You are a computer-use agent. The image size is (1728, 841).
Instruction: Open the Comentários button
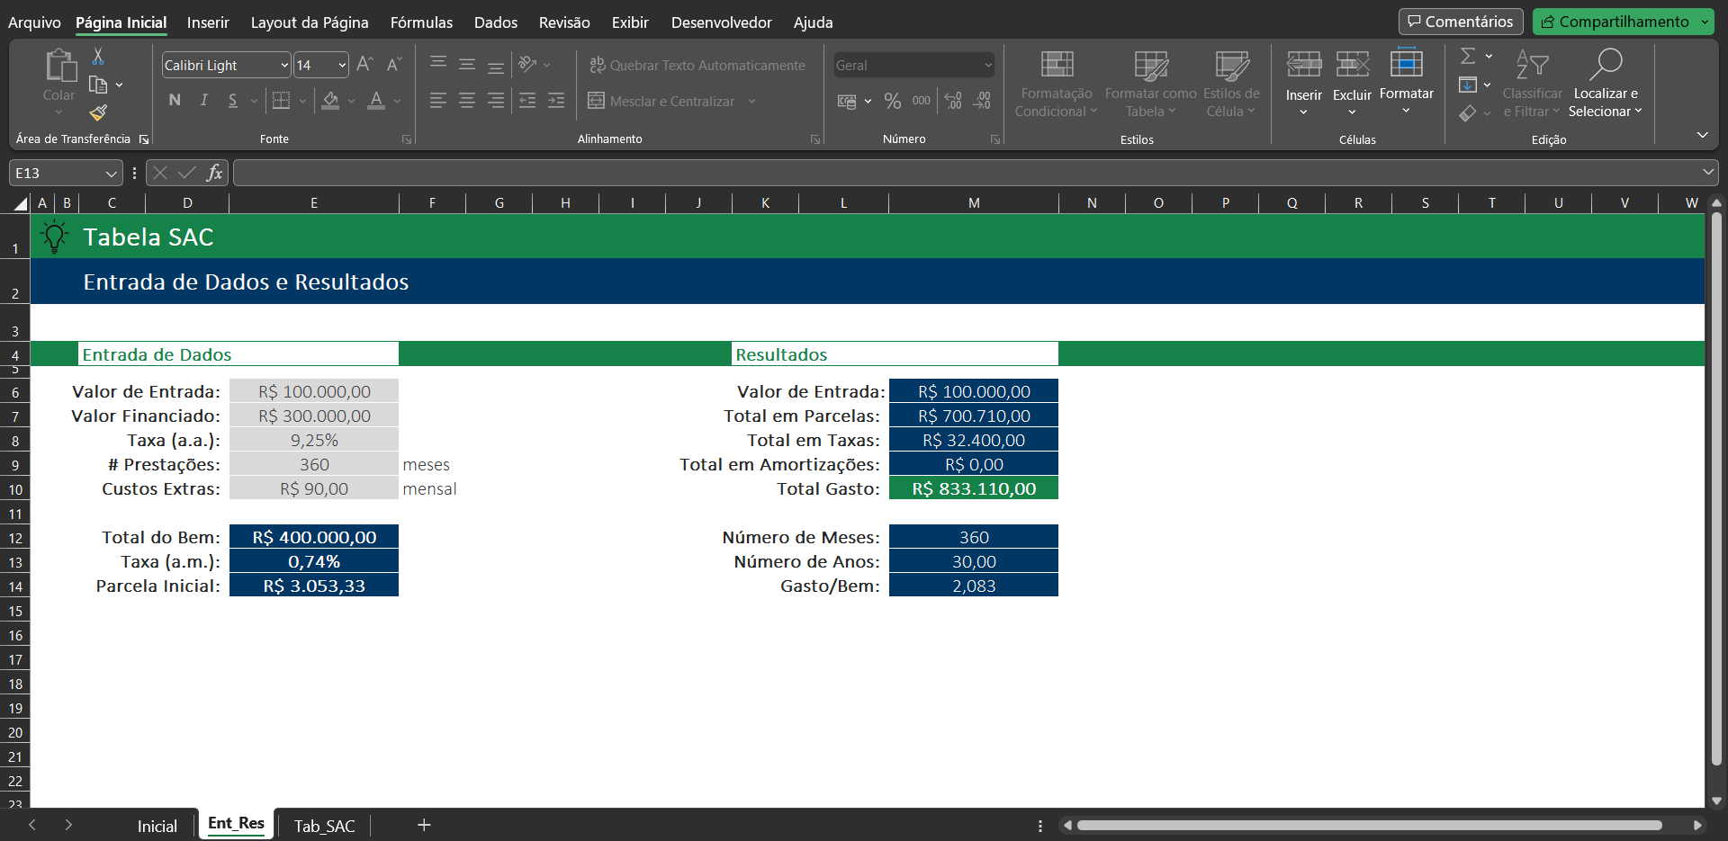(x=1460, y=22)
